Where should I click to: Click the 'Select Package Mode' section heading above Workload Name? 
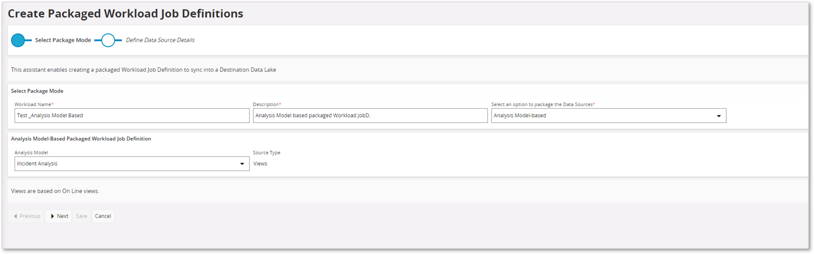(37, 91)
